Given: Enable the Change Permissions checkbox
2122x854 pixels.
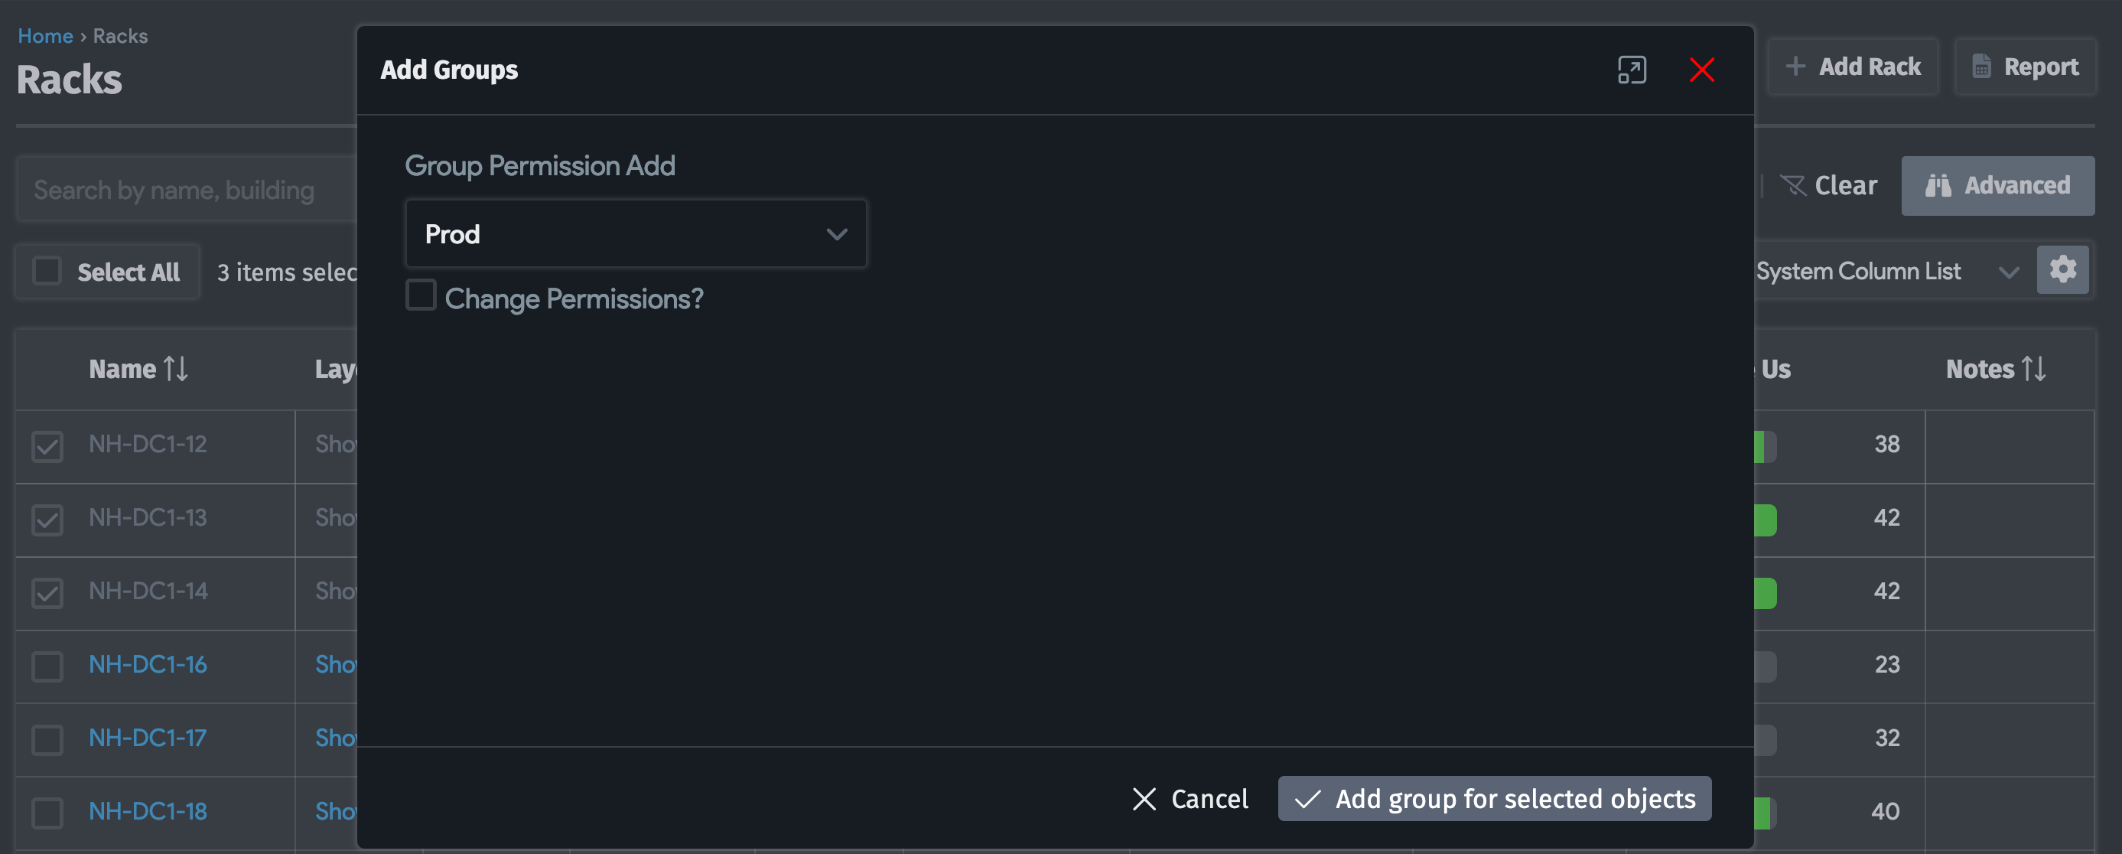Looking at the screenshot, I should [x=421, y=295].
